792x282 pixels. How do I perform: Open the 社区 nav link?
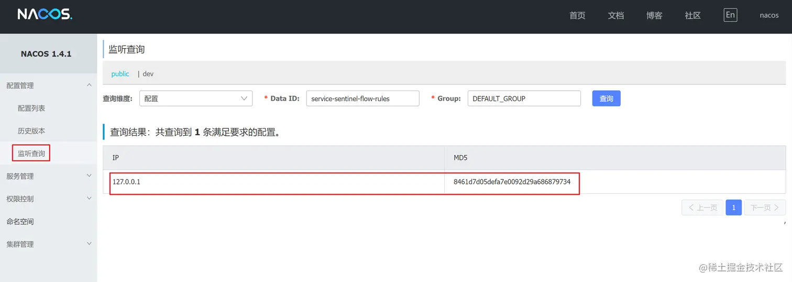[x=692, y=16]
